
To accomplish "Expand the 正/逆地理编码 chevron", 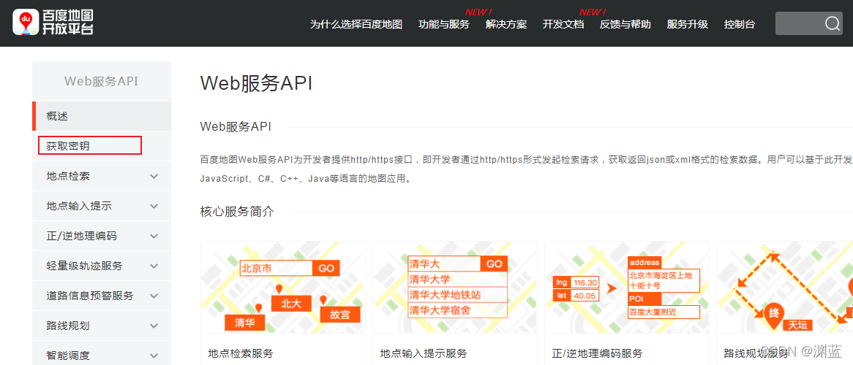I will click(154, 237).
